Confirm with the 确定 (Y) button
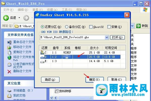This screenshot has width=151, height=101. coord(95,80)
